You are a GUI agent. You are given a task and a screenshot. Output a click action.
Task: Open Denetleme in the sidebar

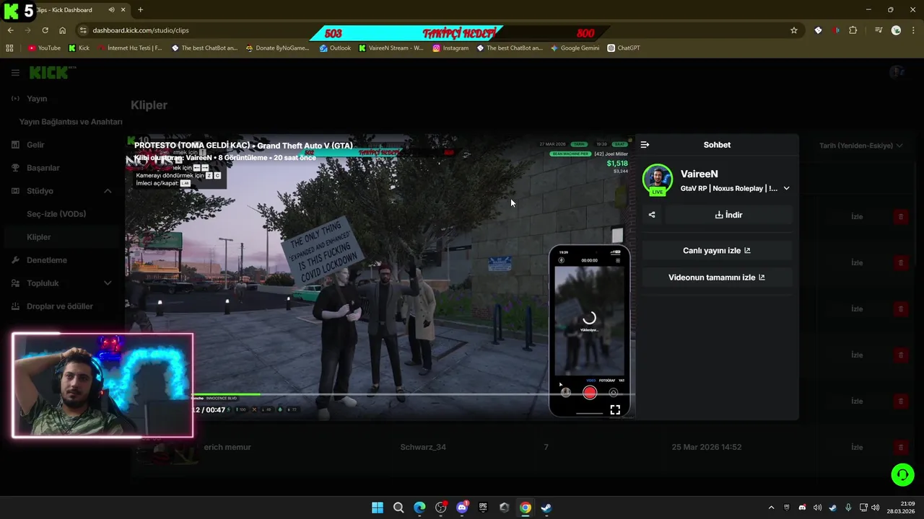coord(47,260)
